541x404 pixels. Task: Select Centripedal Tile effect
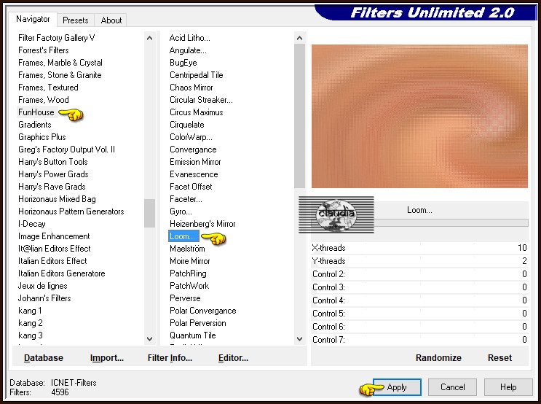197,75
